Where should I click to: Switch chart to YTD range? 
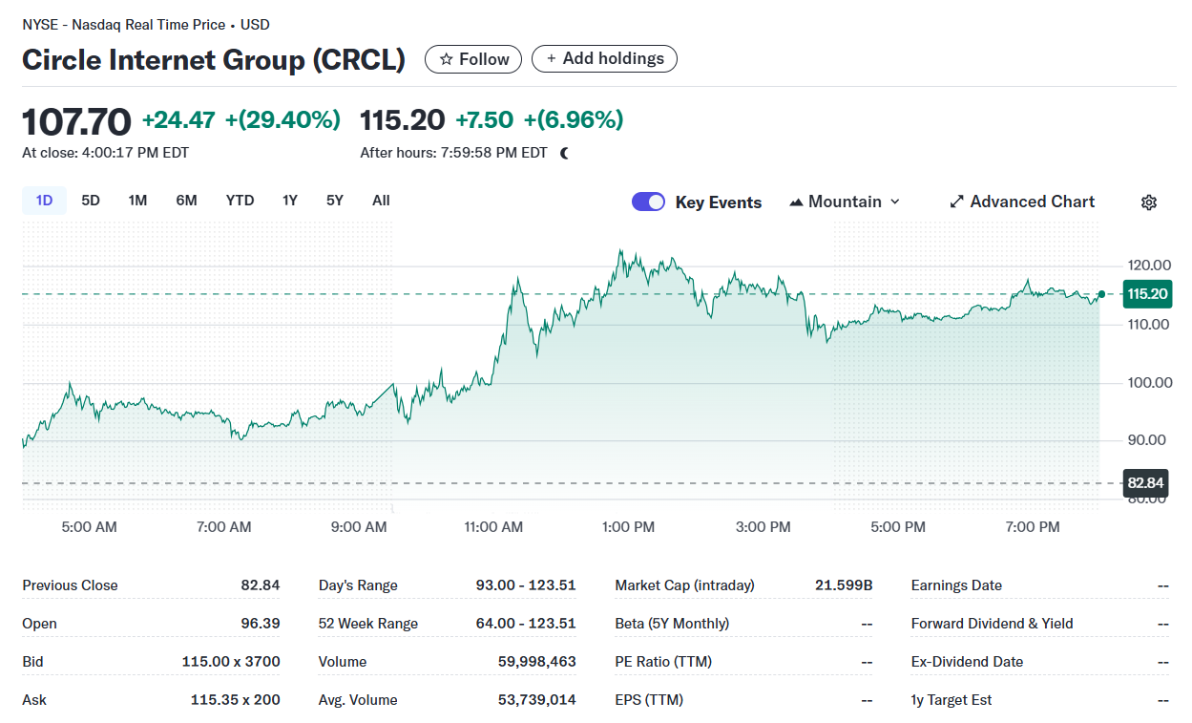coord(240,201)
